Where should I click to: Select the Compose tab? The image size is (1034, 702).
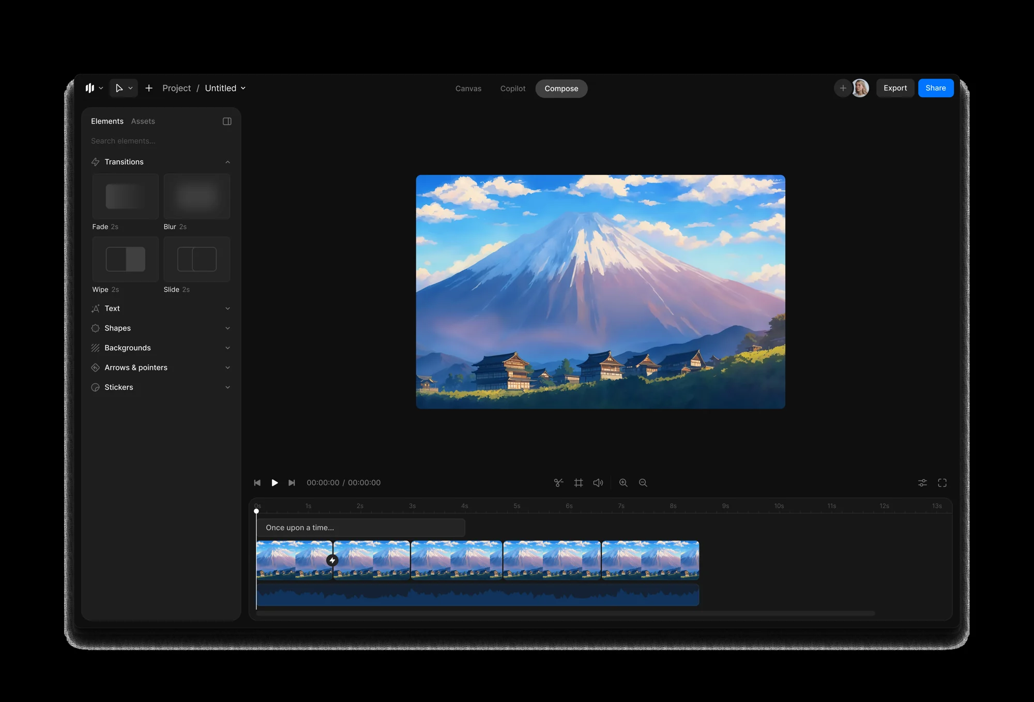[561, 88]
